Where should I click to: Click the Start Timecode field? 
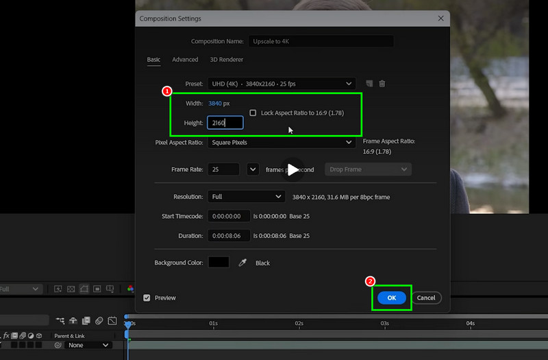coord(229,216)
